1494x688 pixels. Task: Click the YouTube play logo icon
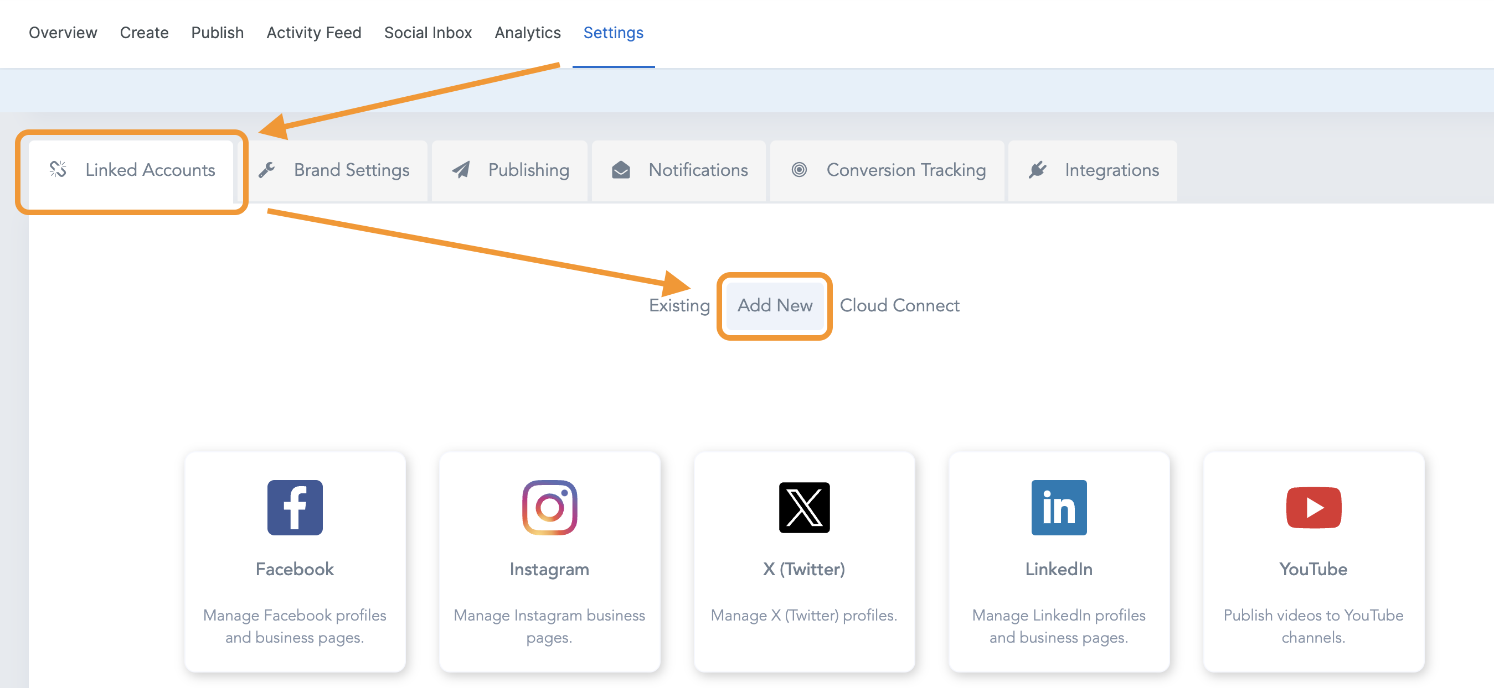click(1313, 507)
